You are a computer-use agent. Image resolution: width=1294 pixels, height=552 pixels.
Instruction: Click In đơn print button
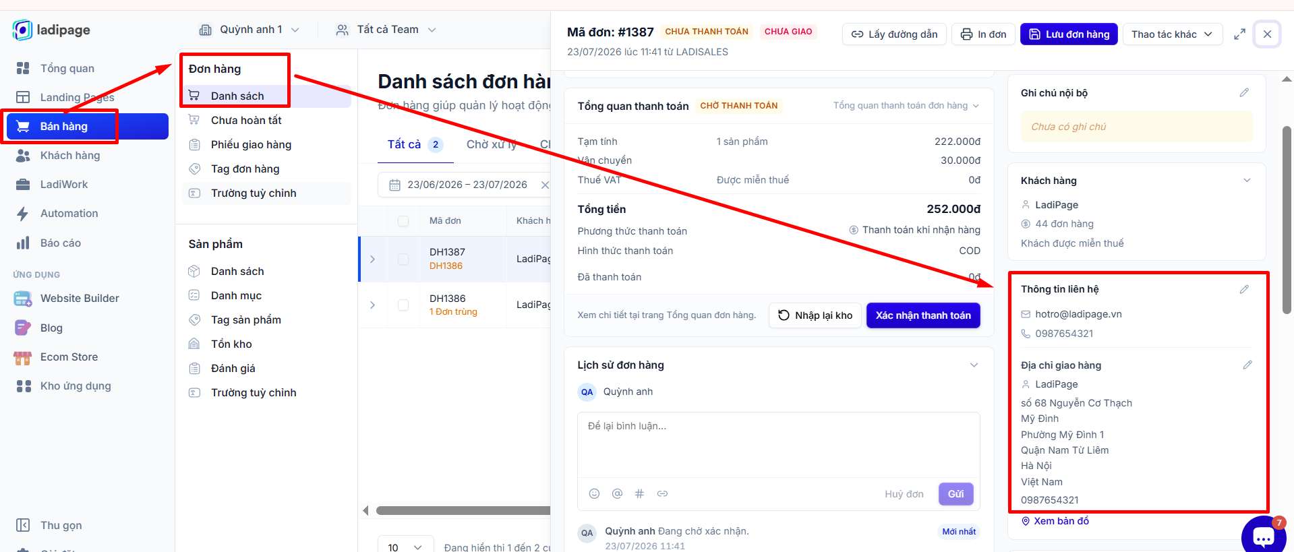click(x=983, y=34)
